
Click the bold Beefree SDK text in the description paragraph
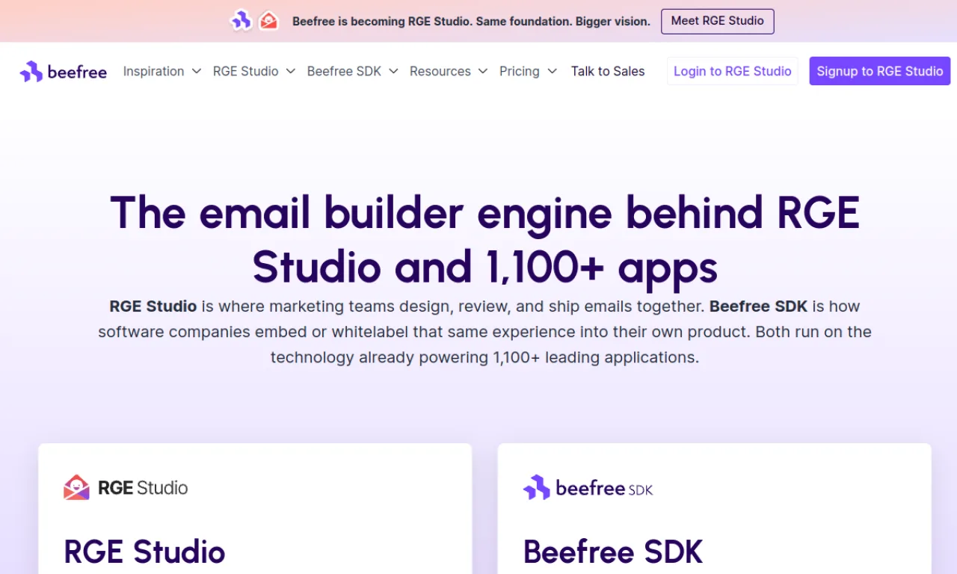(759, 306)
